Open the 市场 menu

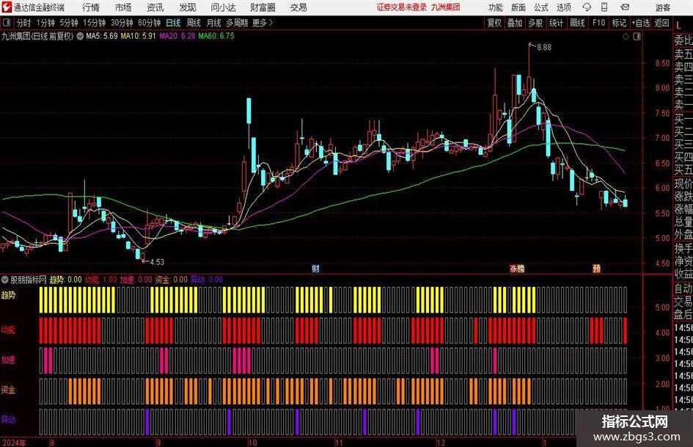coord(123,7)
